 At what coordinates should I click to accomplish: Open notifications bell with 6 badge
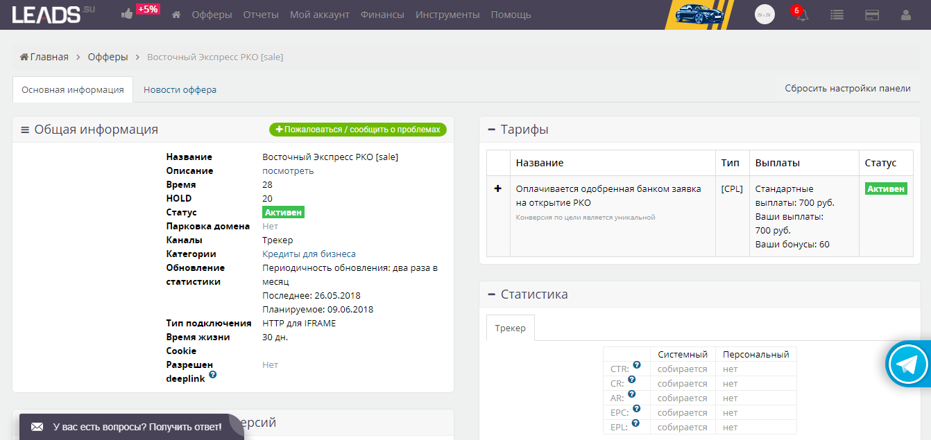(x=802, y=15)
